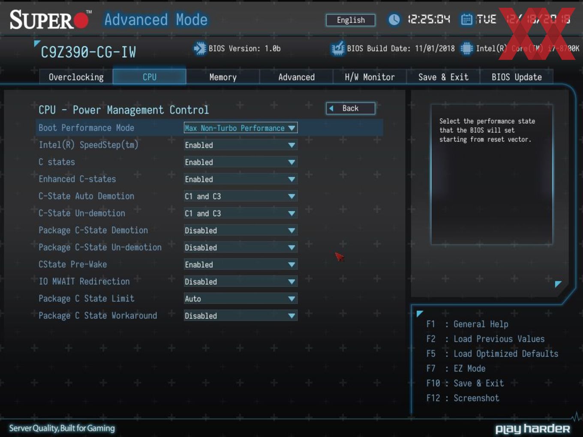The width and height of the screenshot is (583, 437).
Task: Click the Supermicro logo
Action: (x=50, y=20)
